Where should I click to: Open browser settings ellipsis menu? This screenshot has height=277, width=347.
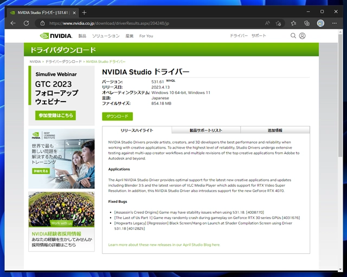(335, 23)
